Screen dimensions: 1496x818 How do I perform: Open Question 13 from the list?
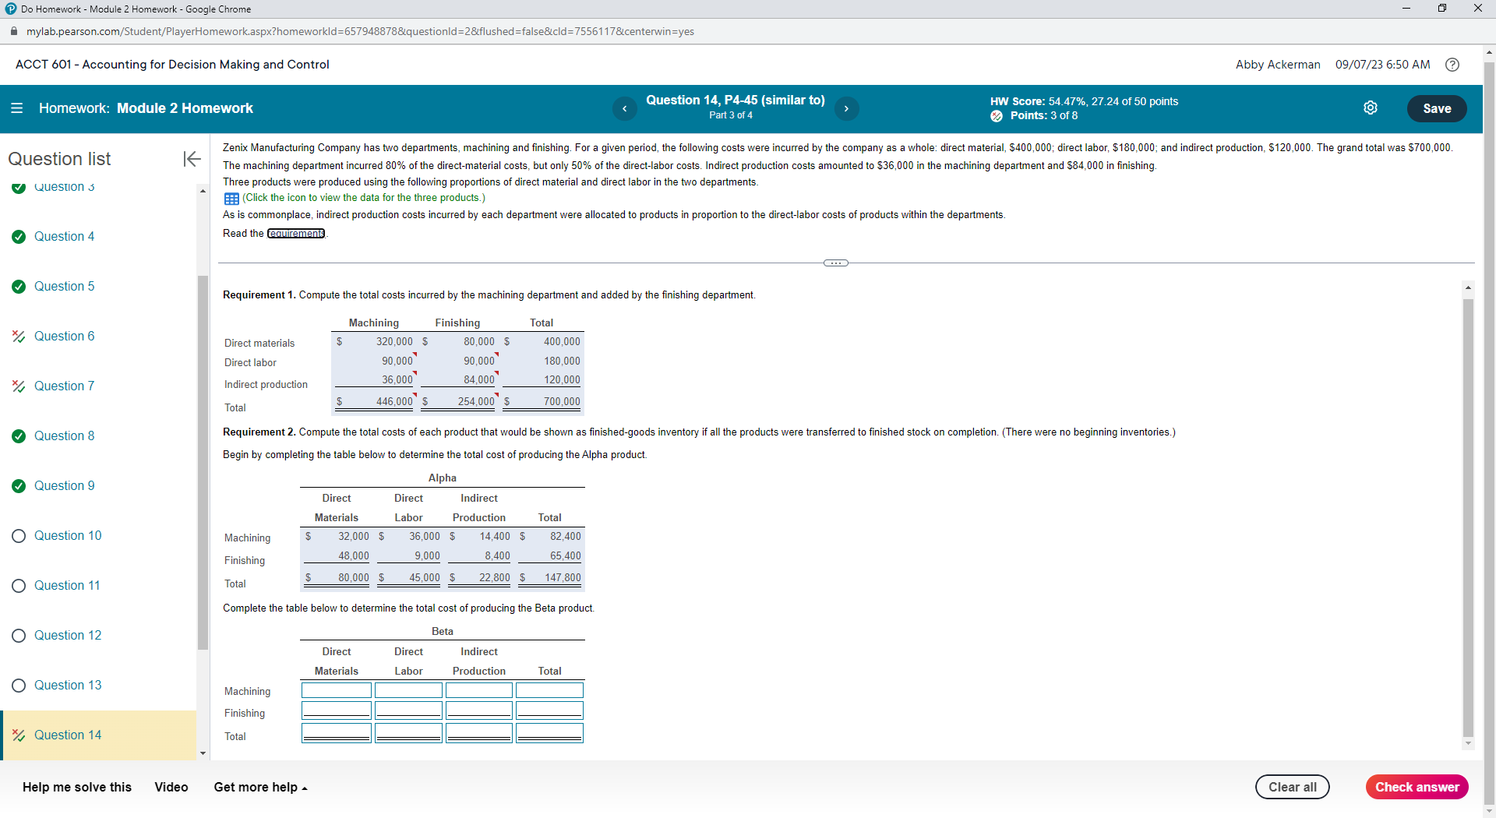pyautogui.click(x=68, y=686)
